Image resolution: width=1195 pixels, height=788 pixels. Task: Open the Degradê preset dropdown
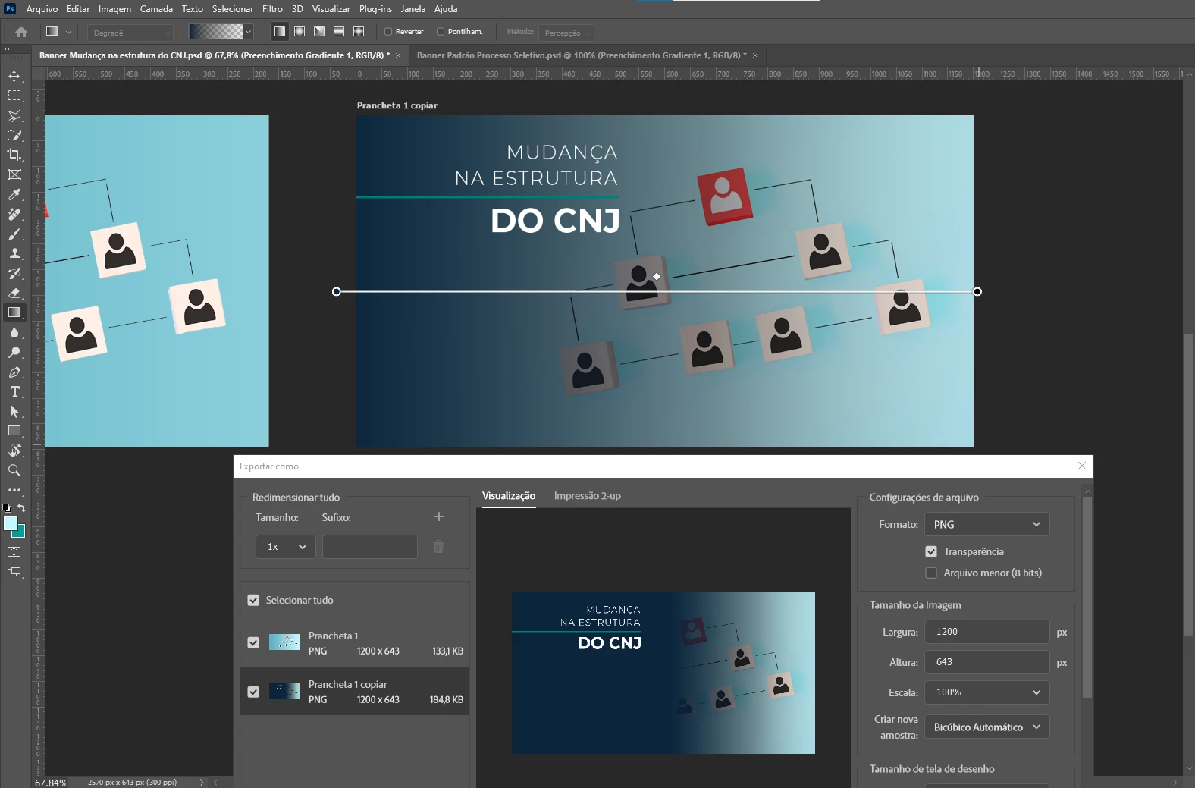(130, 33)
